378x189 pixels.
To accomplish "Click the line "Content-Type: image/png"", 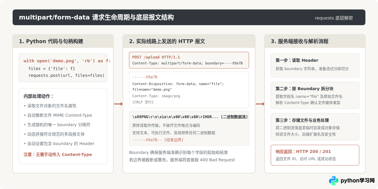I will (156, 96).
